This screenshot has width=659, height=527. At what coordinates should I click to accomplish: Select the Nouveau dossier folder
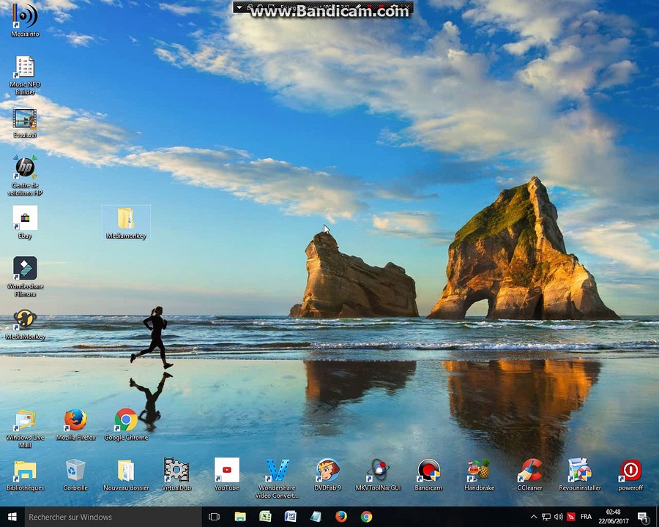pos(126,475)
